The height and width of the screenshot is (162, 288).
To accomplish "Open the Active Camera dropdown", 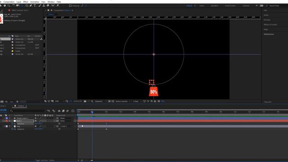I will pos(123,101).
